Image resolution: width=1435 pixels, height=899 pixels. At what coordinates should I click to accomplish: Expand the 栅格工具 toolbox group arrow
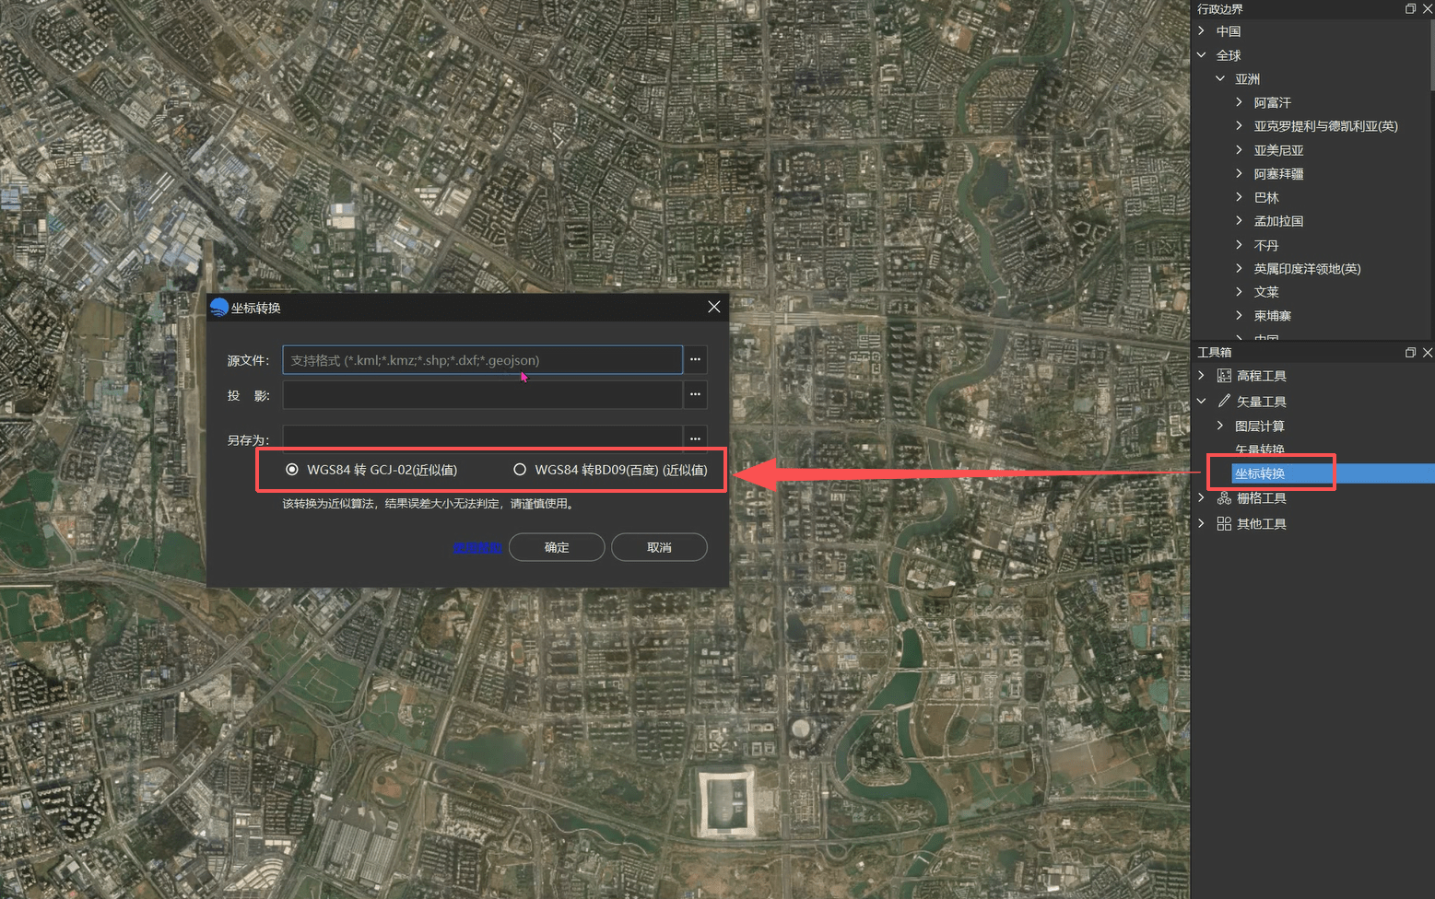click(1201, 498)
